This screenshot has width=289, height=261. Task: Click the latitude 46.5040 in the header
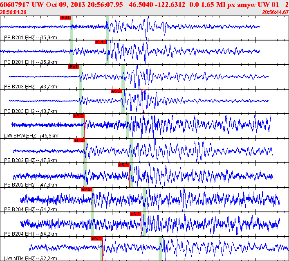(141, 4)
